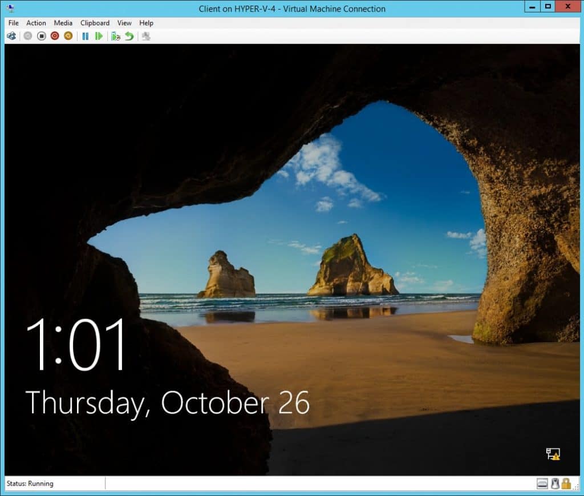This screenshot has width=584, height=496.
Task: Open the Help menu
Action: point(146,23)
